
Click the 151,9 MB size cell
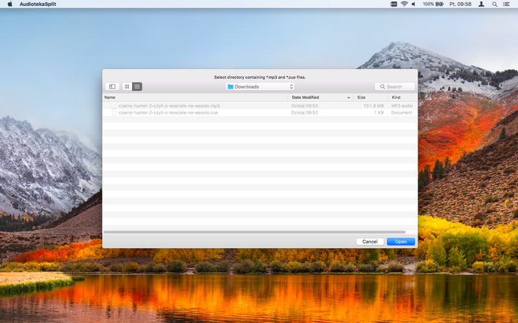pos(374,106)
